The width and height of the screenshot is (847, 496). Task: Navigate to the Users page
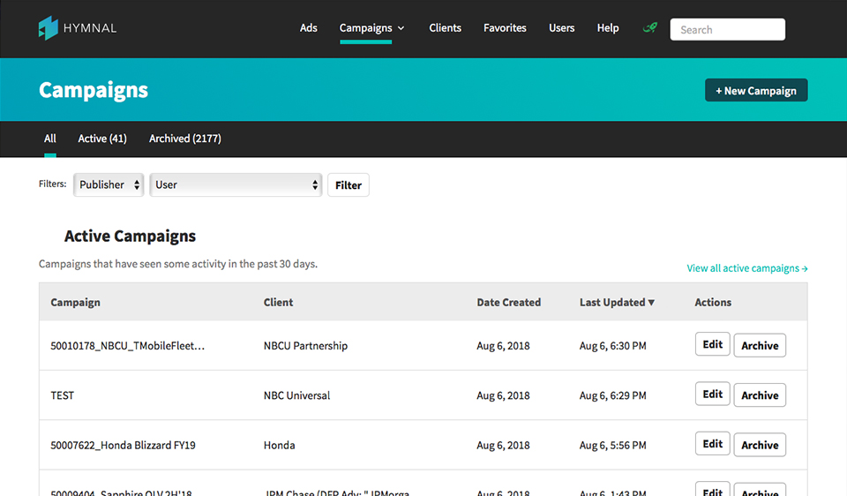click(561, 28)
